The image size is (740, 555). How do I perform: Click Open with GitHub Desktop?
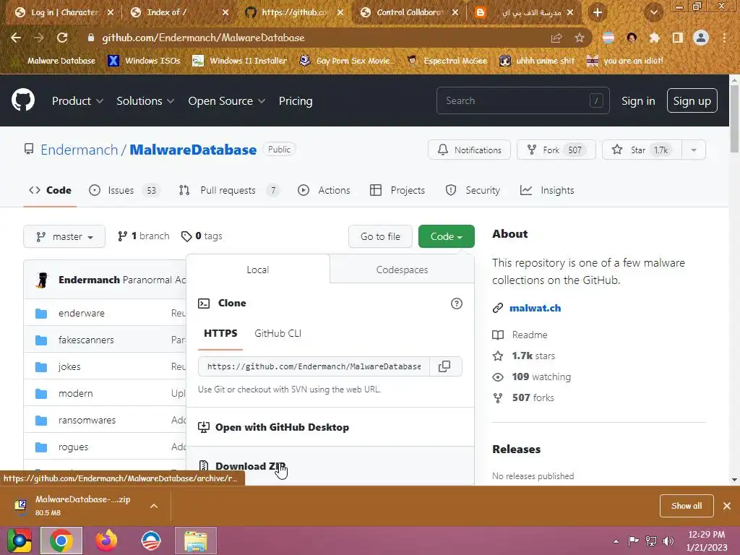click(282, 428)
